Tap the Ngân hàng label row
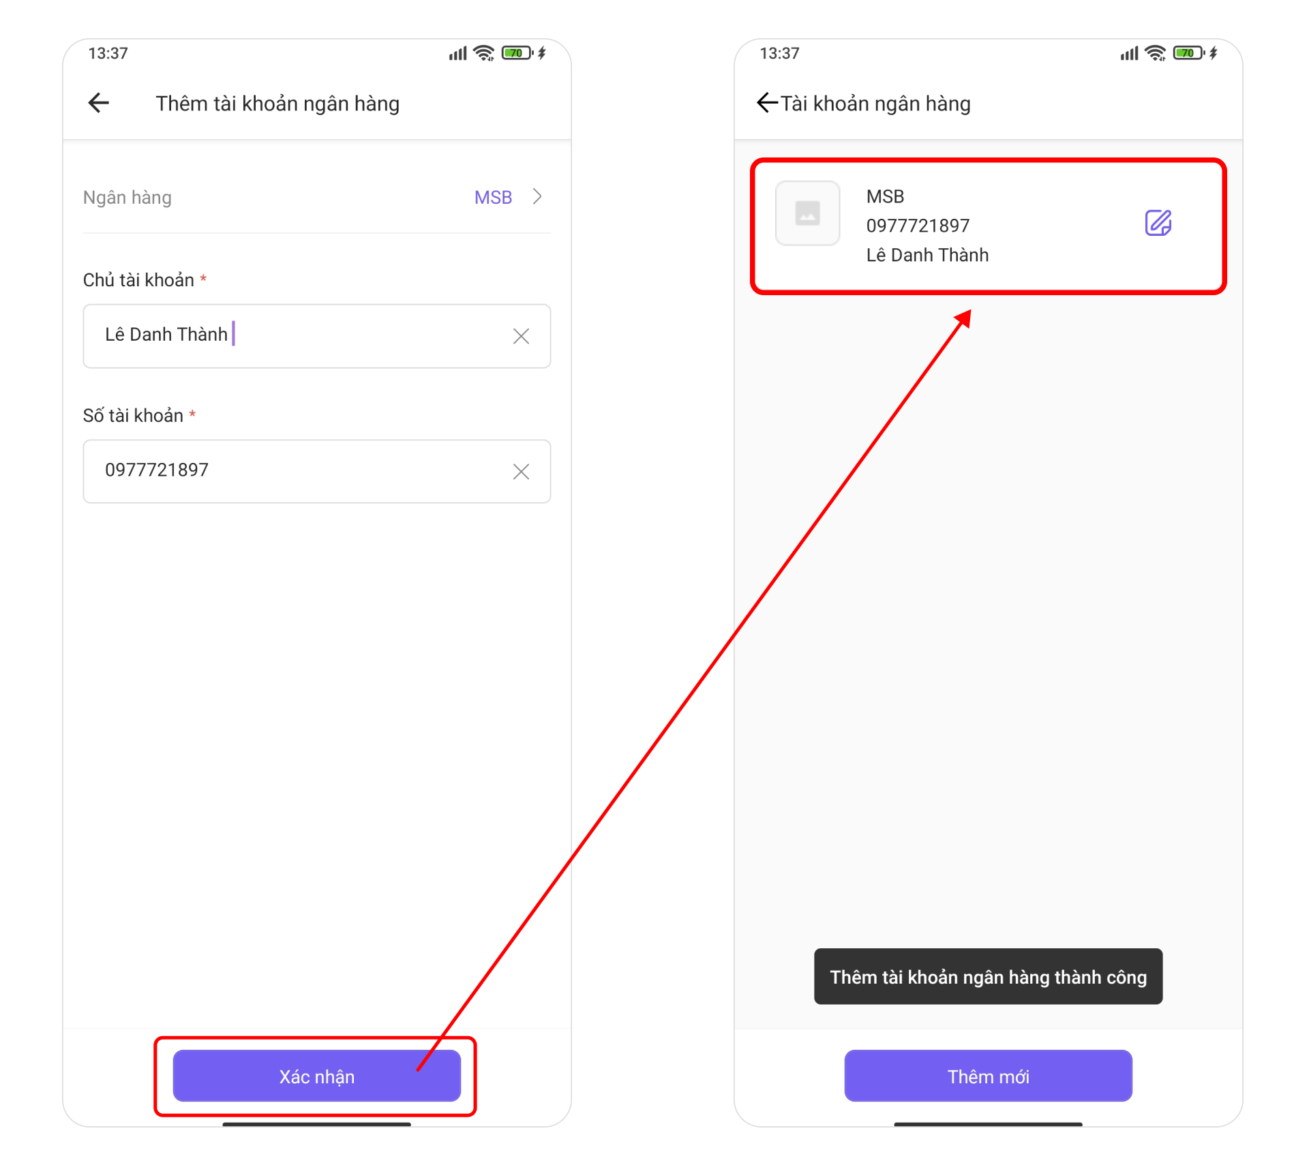 point(317,198)
